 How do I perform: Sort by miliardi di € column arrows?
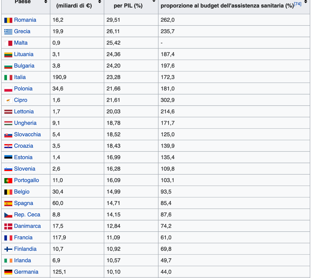tap(100, 2)
